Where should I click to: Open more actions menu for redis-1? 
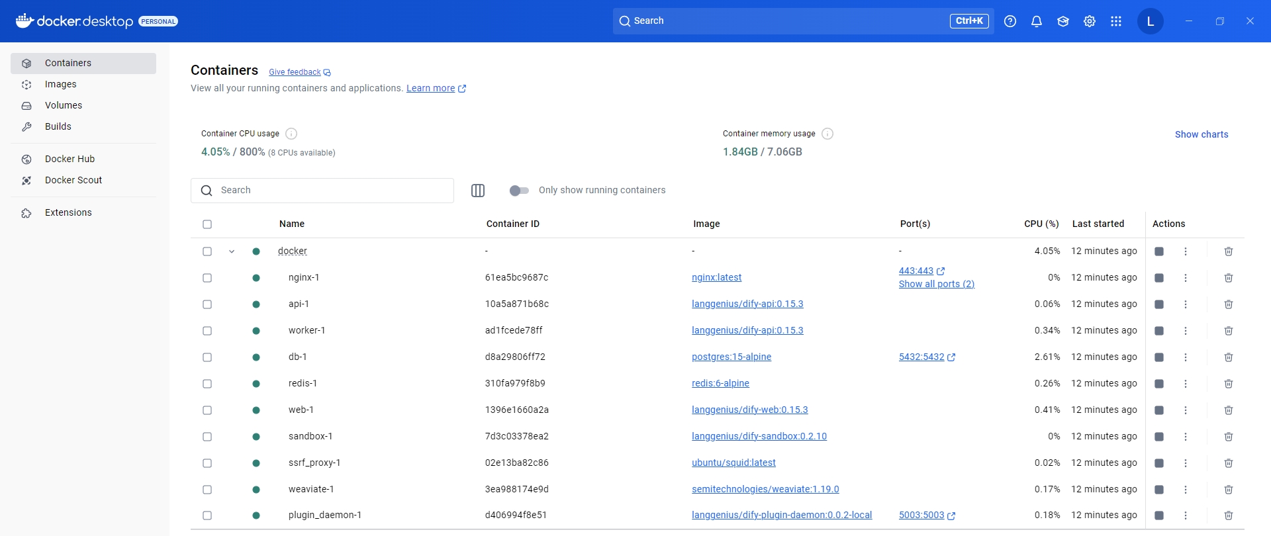click(1186, 384)
